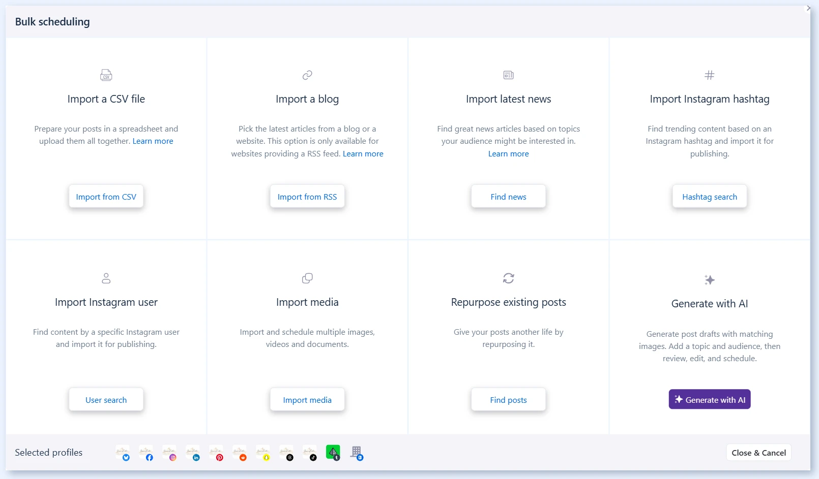Click the purple Generate with AI button
The height and width of the screenshot is (479, 819).
tap(710, 399)
